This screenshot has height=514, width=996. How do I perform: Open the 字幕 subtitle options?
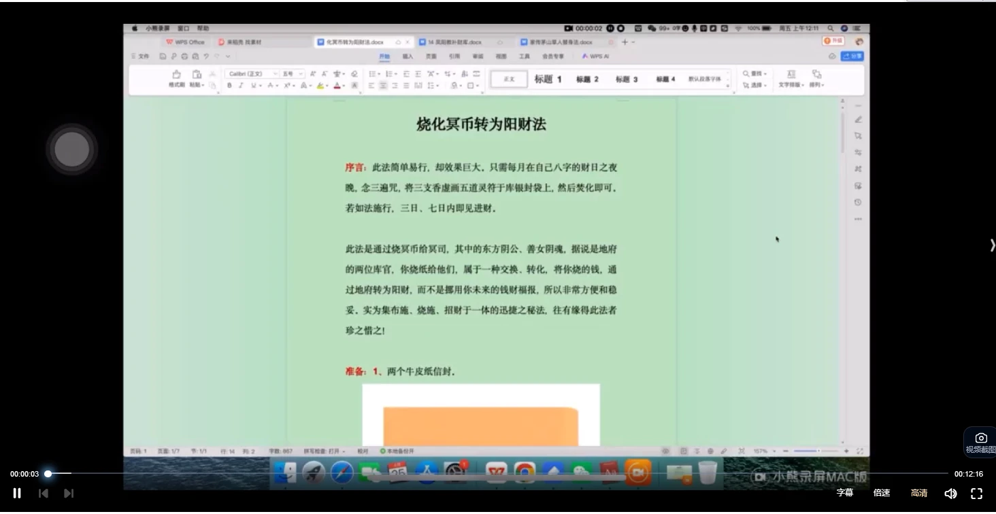tap(845, 493)
